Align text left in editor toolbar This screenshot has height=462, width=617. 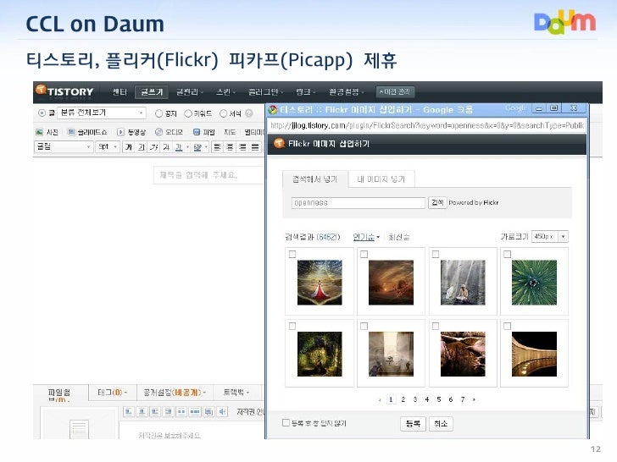pyautogui.click(x=217, y=147)
